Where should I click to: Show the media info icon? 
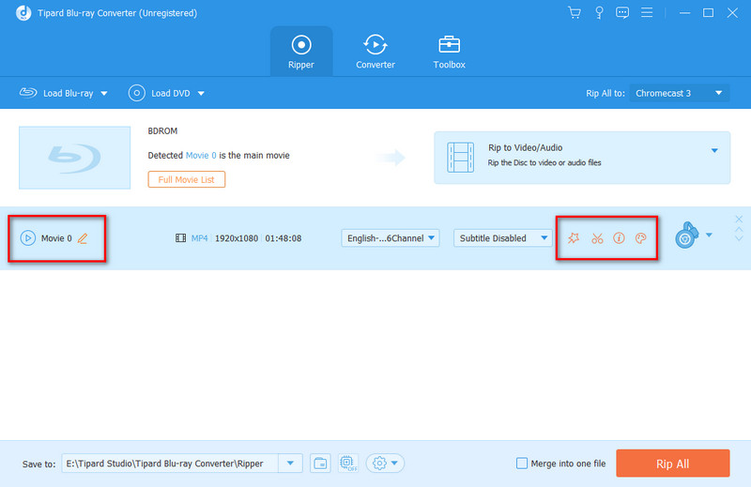point(619,238)
